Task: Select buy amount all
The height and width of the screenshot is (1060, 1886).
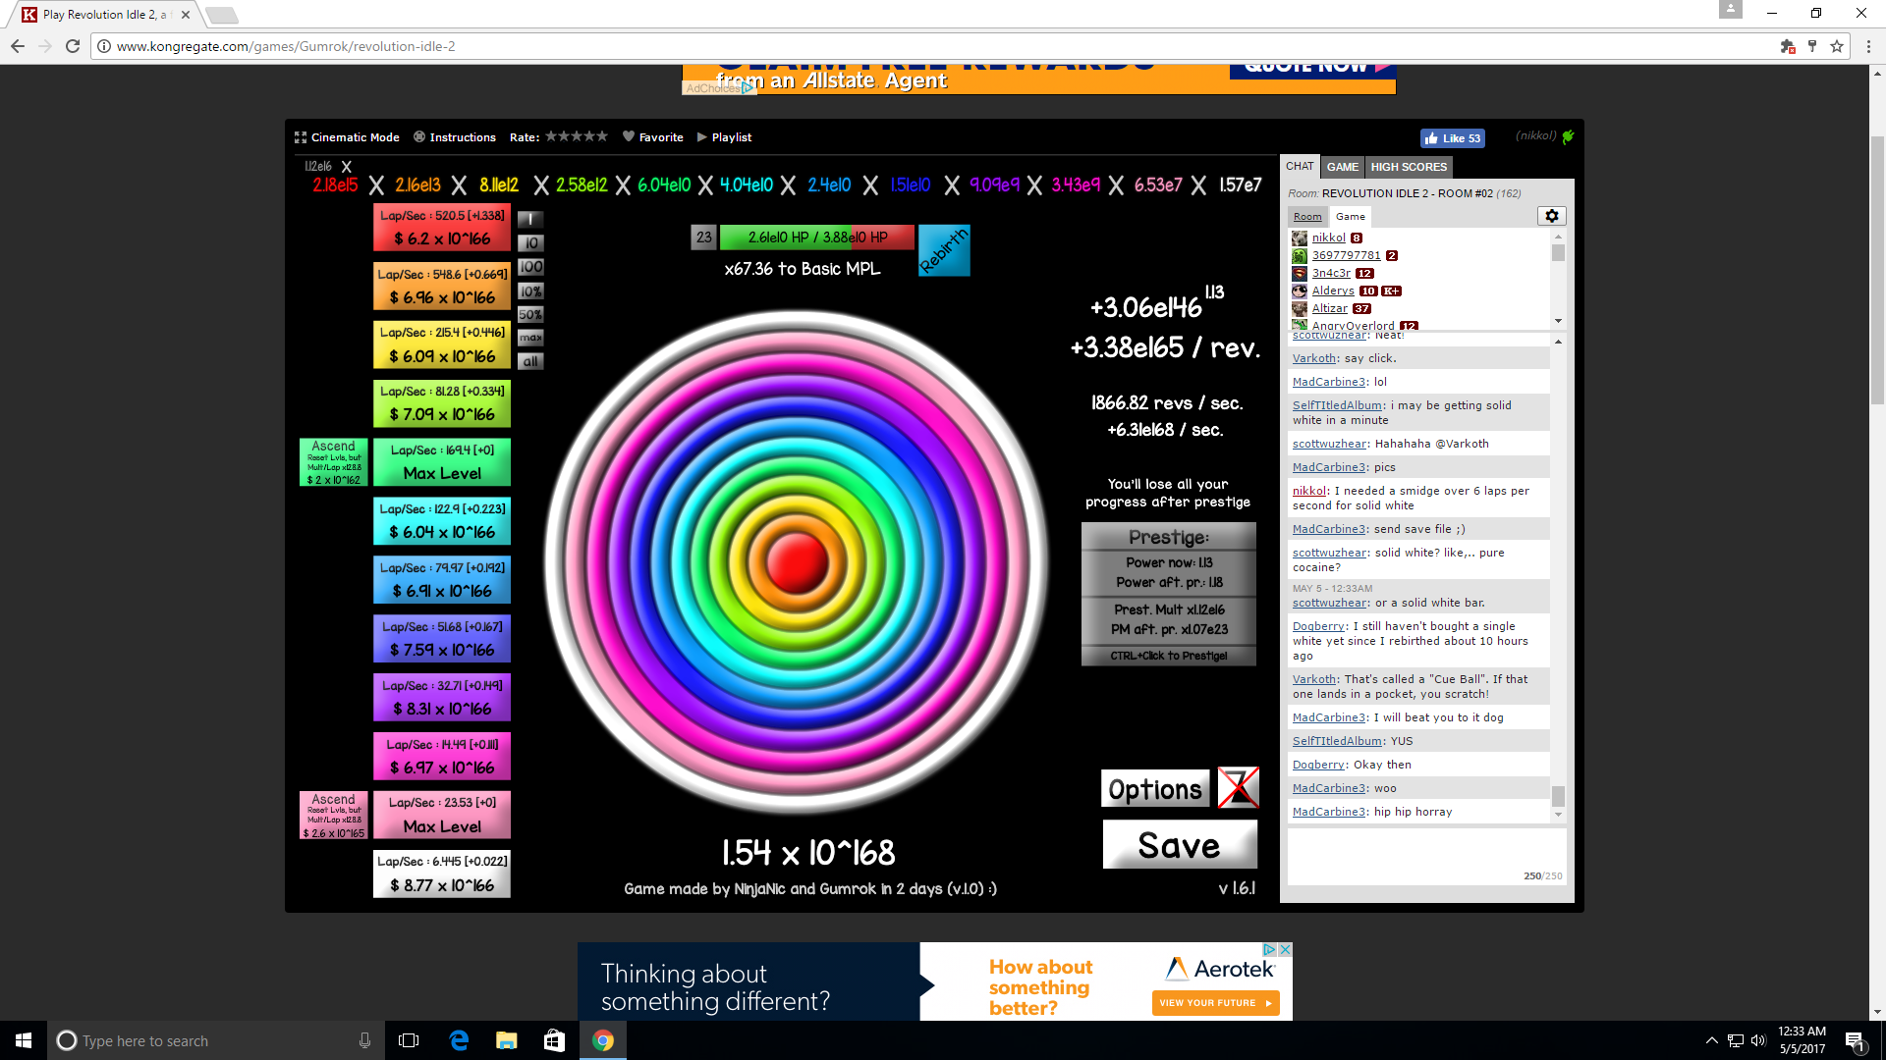Action: [530, 361]
